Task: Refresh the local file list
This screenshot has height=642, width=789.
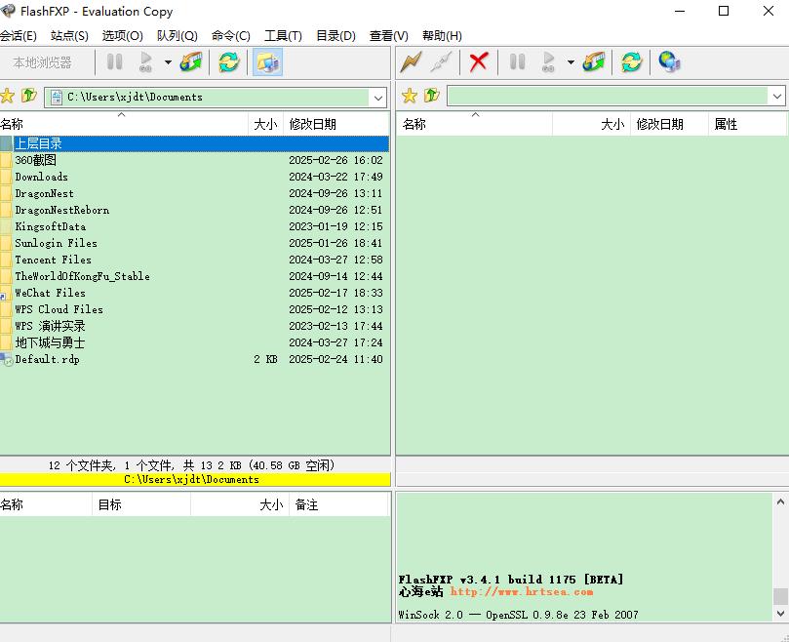Action: coord(229,61)
